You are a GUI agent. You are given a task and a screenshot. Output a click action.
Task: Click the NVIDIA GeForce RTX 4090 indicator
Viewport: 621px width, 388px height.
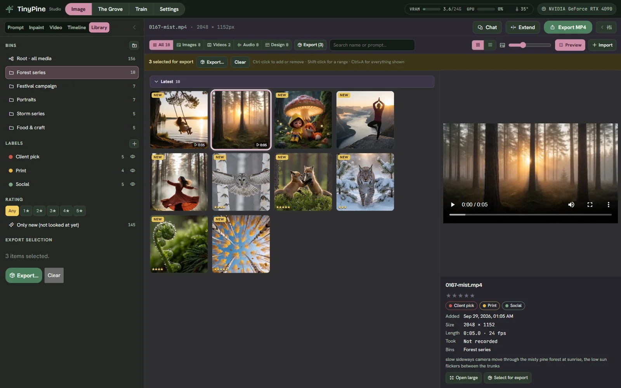point(577,9)
